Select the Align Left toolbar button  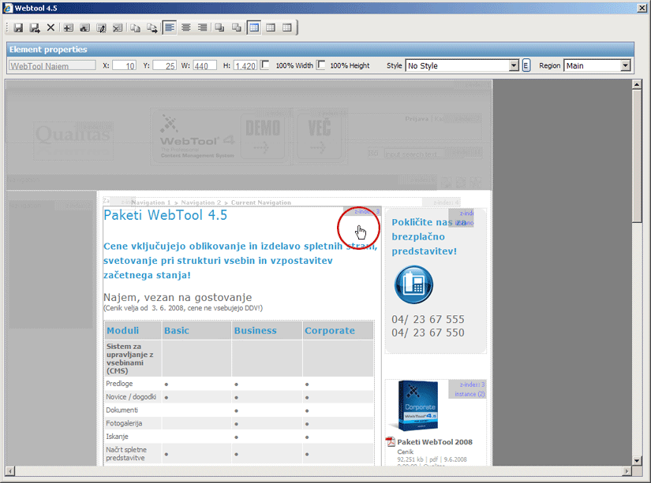click(170, 28)
